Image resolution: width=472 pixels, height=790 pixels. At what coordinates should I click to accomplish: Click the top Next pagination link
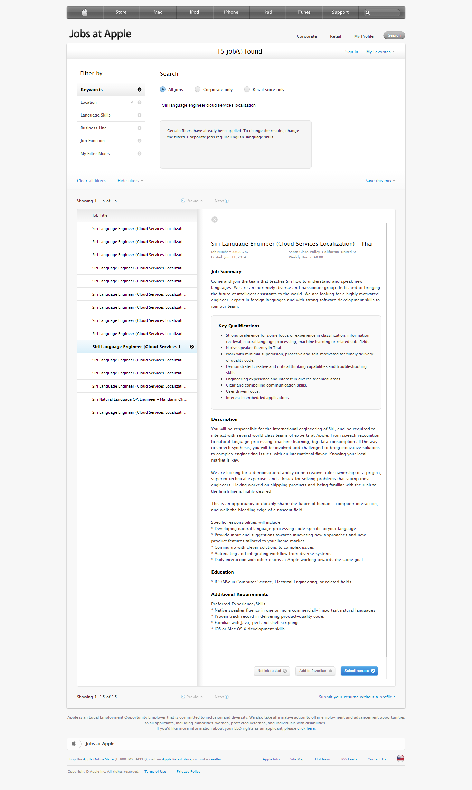(221, 201)
